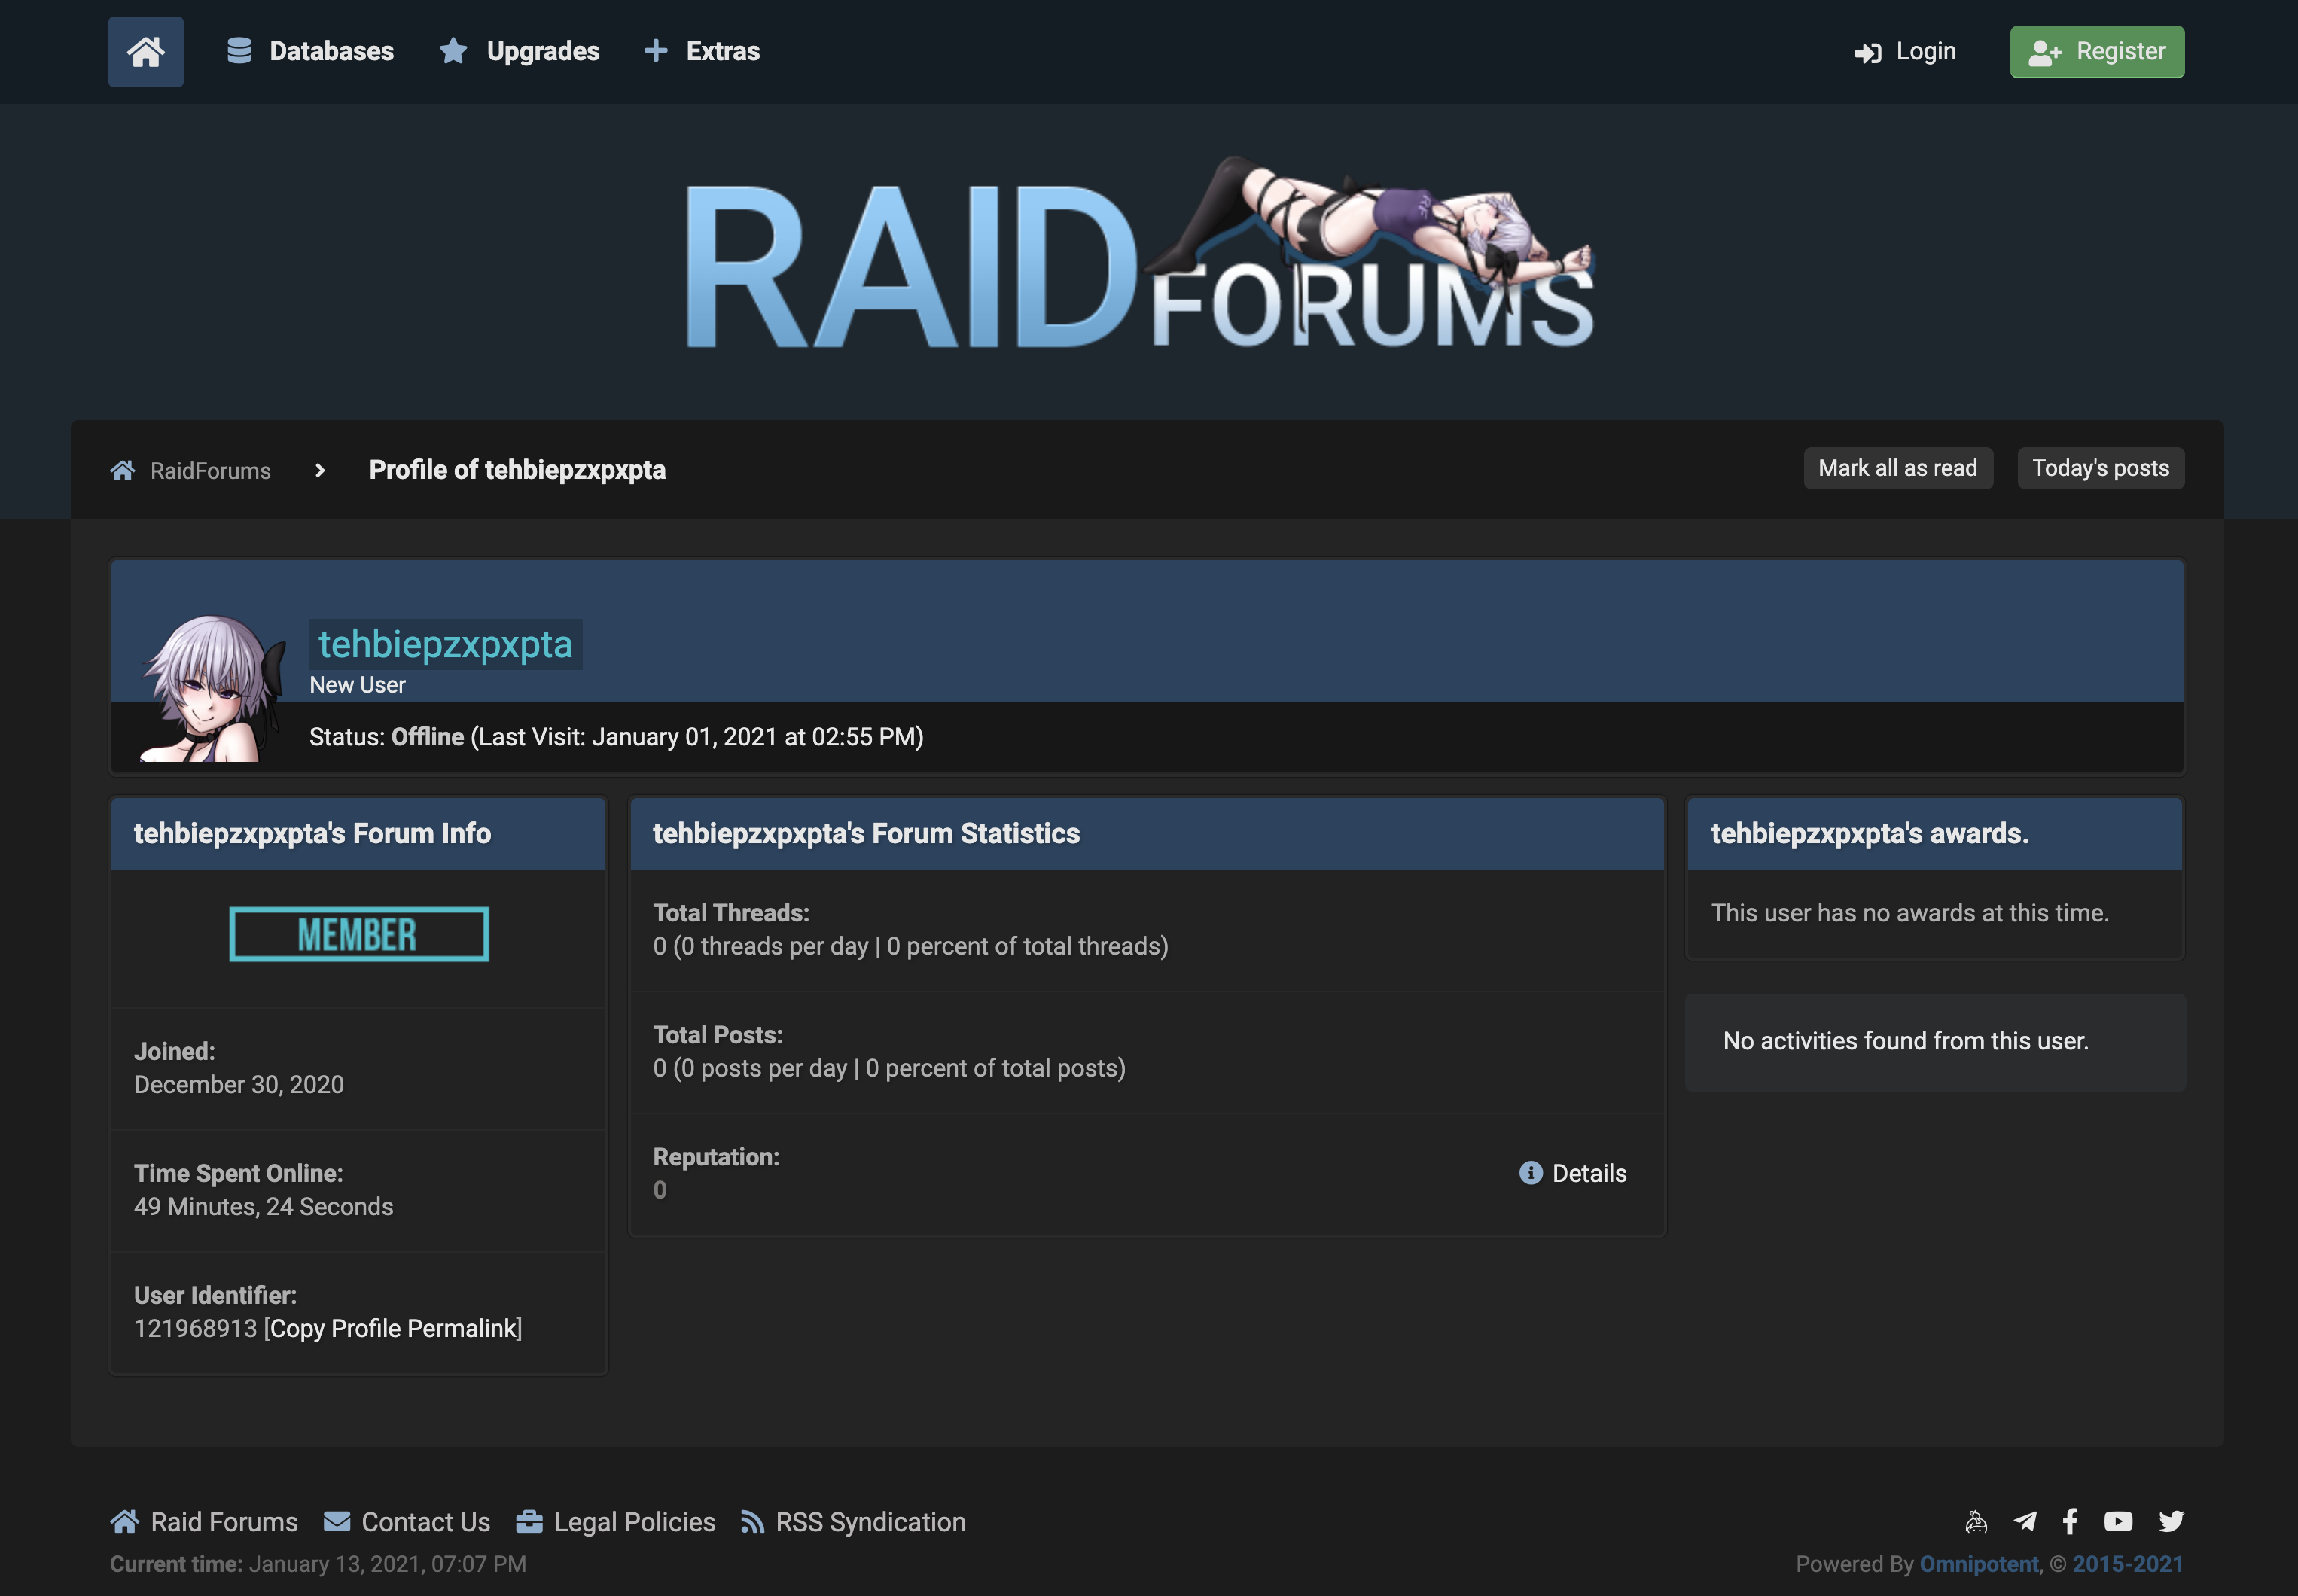Viewport: 2298px width, 1596px height.
Task: Expand the Extras menu
Action: point(702,52)
